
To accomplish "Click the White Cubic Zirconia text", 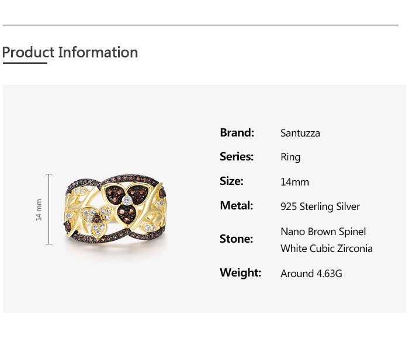I will click(x=326, y=249).
